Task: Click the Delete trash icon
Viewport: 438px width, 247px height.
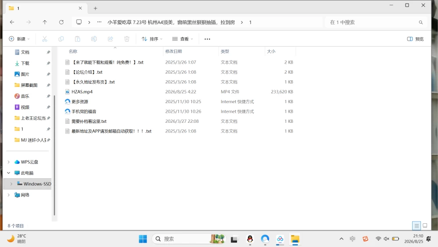Action: click(x=127, y=39)
